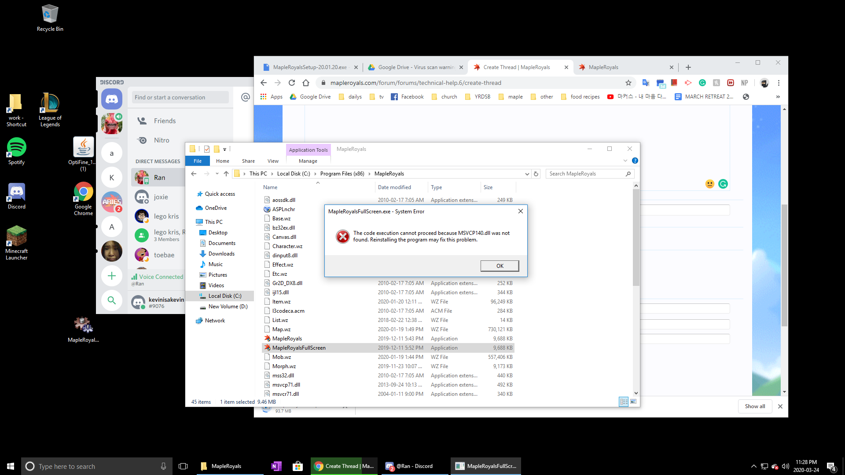This screenshot has height=475, width=845.
Task: Open Manage tab under Application Tools
Action: click(x=308, y=161)
